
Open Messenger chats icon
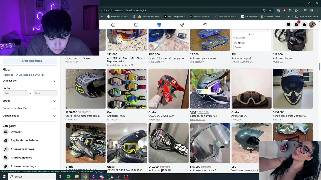pyautogui.click(x=296, y=25)
